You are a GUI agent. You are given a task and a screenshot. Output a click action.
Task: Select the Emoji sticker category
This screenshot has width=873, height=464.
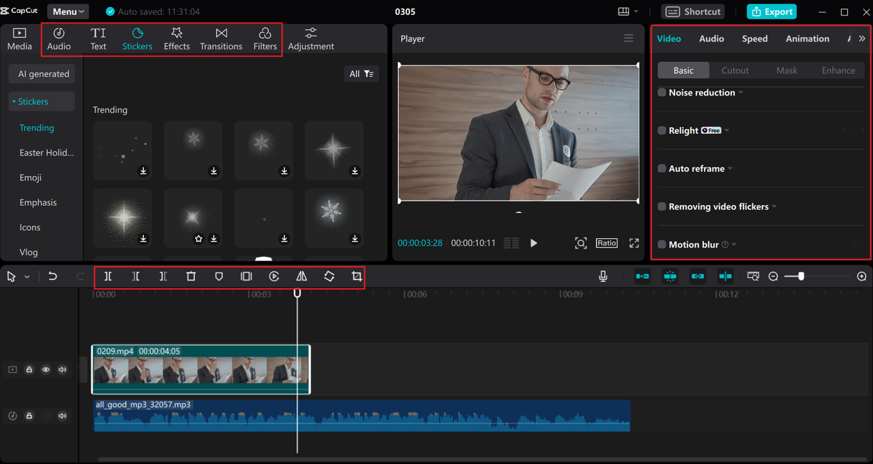click(x=31, y=177)
